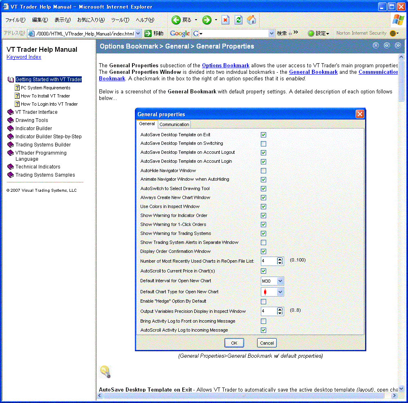Open the Back button history dropdown arrow
The width and height of the screenshot is (408, 403).
196,20
